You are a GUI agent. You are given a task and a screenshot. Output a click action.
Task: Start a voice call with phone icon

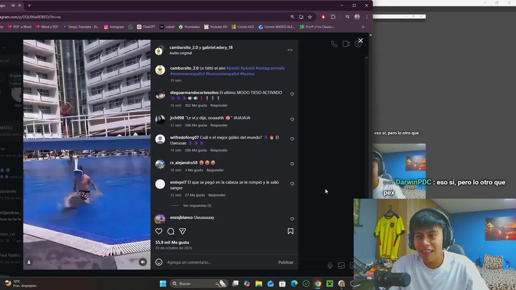[334, 44]
